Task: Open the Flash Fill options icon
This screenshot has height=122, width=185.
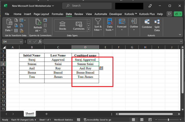Action: 101,68
